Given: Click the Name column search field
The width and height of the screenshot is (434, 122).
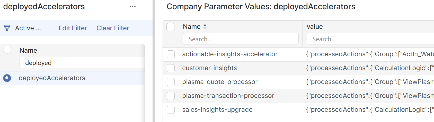Looking at the screenshot, I should click(x=241, y=39).
